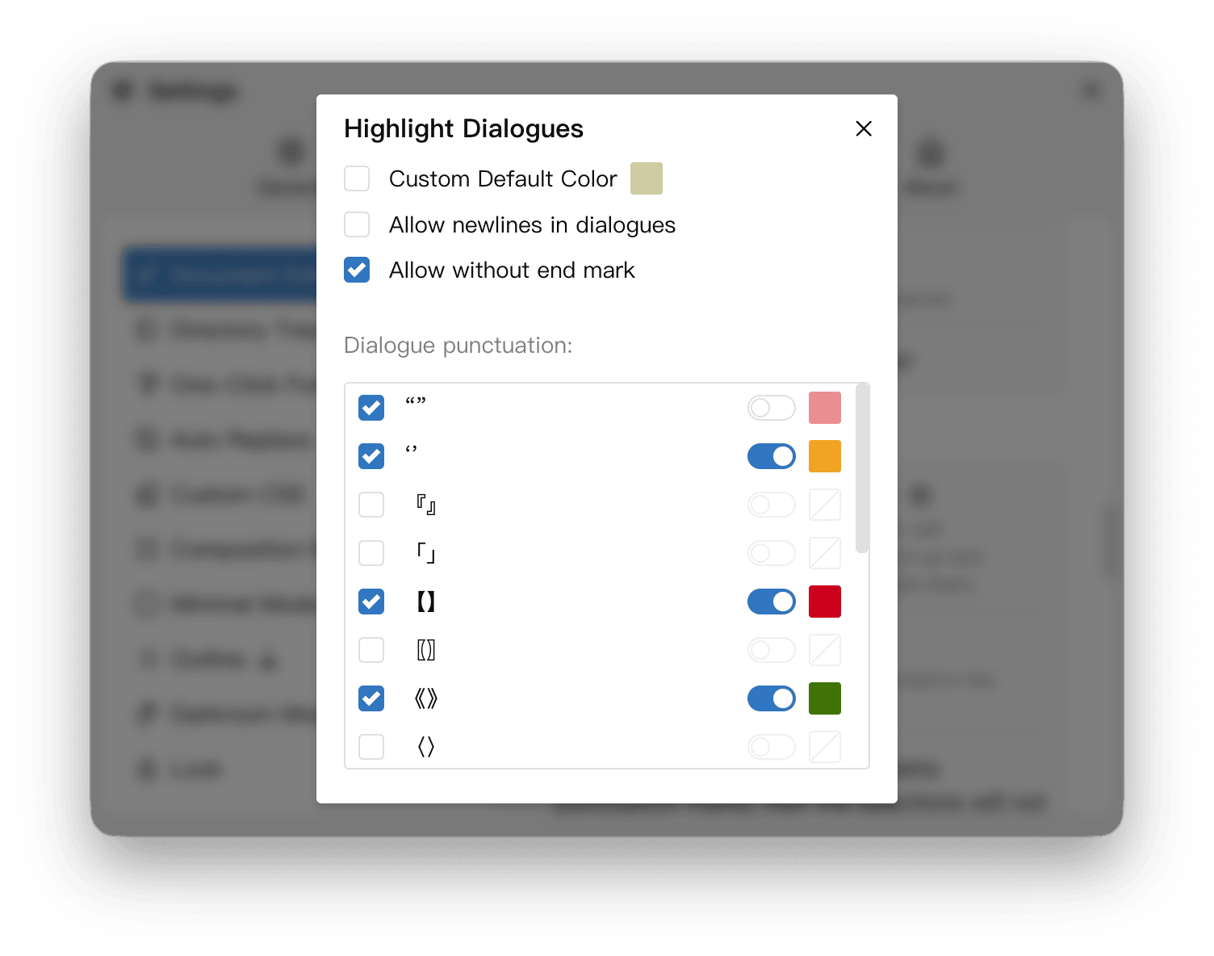Enable the Custom Default Color checkbox

coord(357,178)
